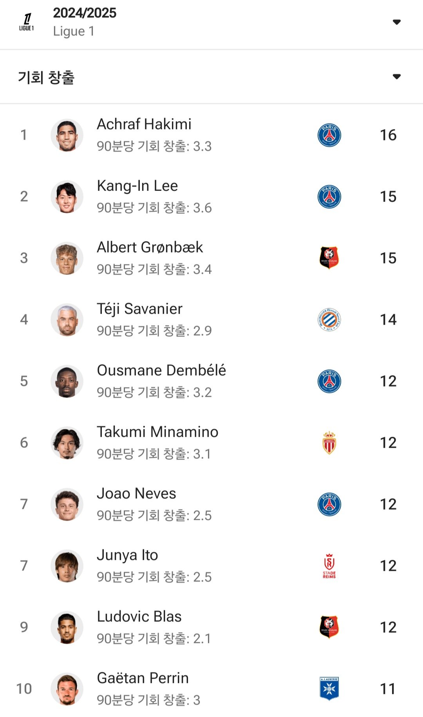Open Ousmane Dembélé's player photo
The width and height of the screenshot is (423, 717).
(x=67, y=381)
